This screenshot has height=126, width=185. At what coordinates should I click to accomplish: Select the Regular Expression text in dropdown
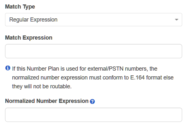(33, 20)
